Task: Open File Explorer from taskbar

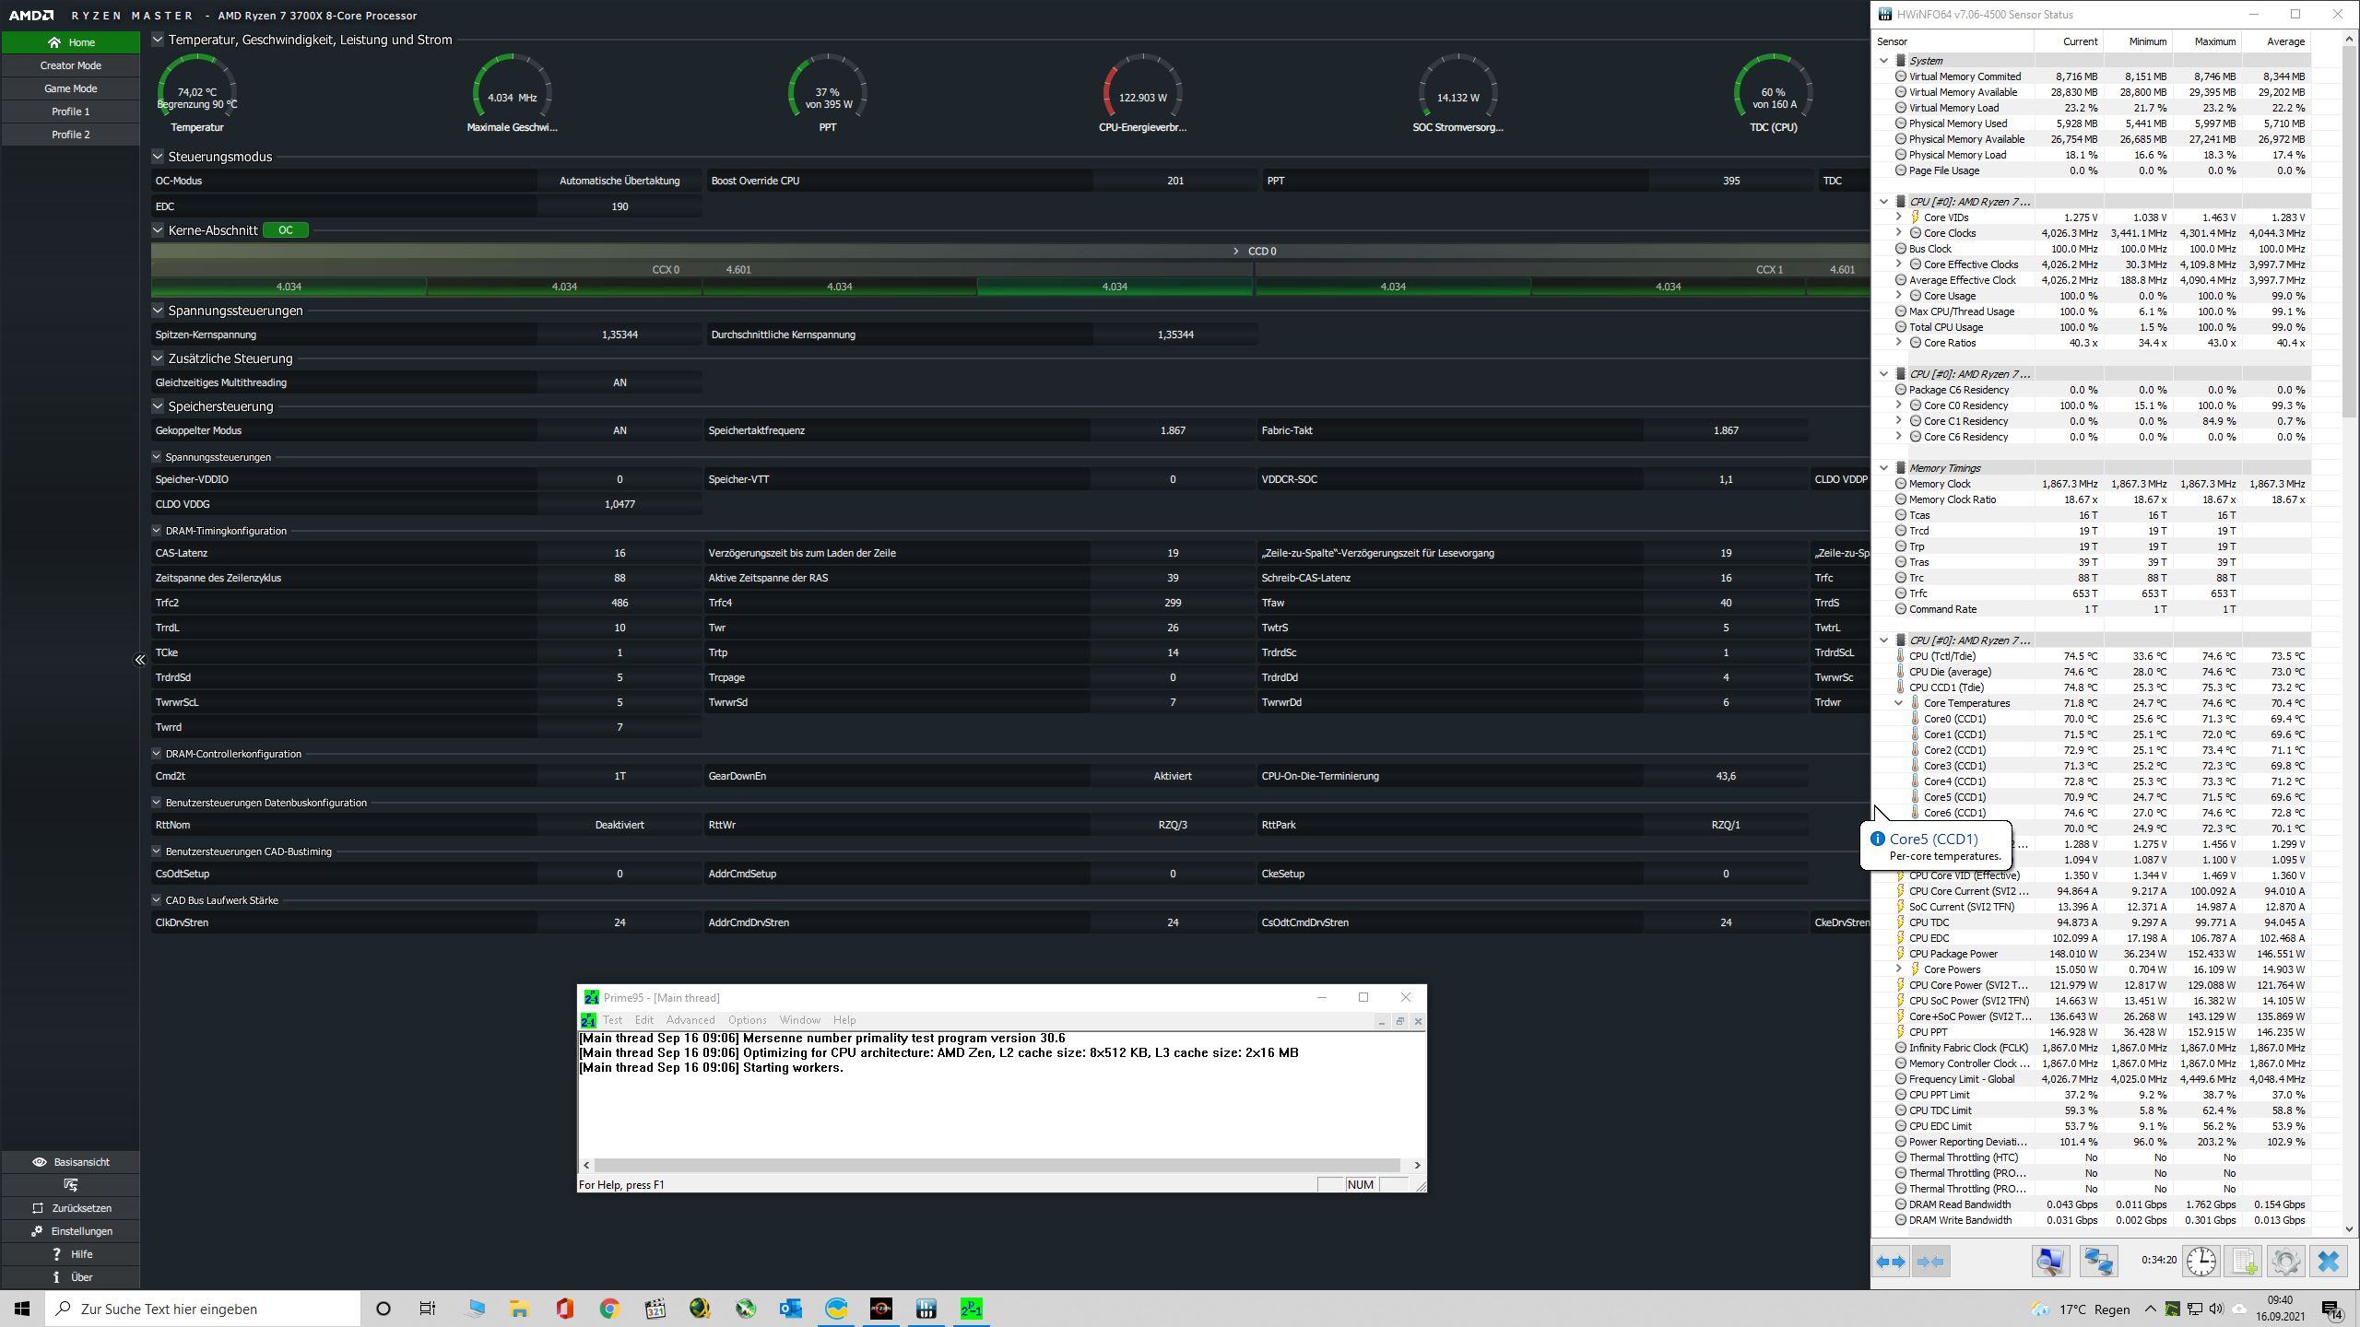Action: click(519, 1309)
